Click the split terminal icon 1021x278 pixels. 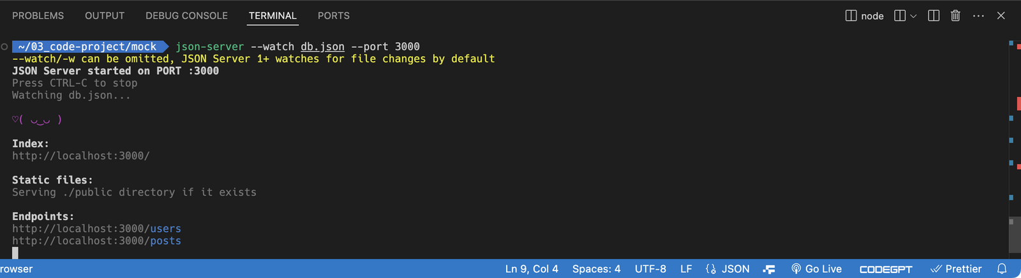pyautogui.click(x=900, y=16)
